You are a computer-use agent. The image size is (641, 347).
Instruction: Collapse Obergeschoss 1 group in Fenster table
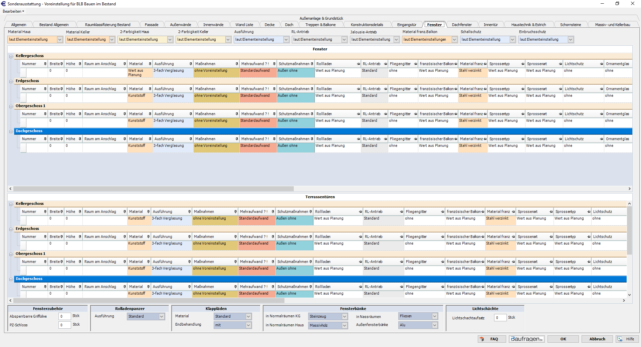(11, 106)
